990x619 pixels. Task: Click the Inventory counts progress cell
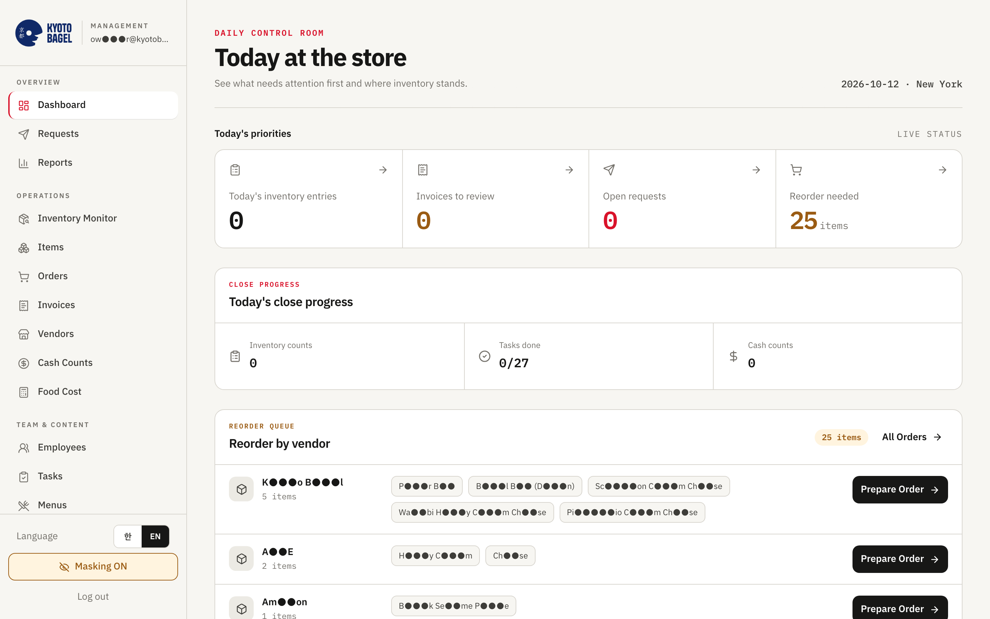(x=340, y=356)
